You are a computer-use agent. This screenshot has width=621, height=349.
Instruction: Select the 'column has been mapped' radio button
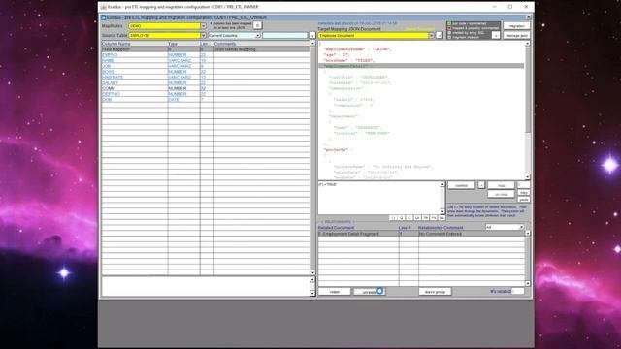point(212,23)
